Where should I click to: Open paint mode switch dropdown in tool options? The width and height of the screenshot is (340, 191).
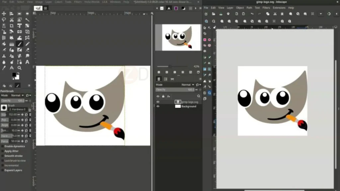pos(29,95)
